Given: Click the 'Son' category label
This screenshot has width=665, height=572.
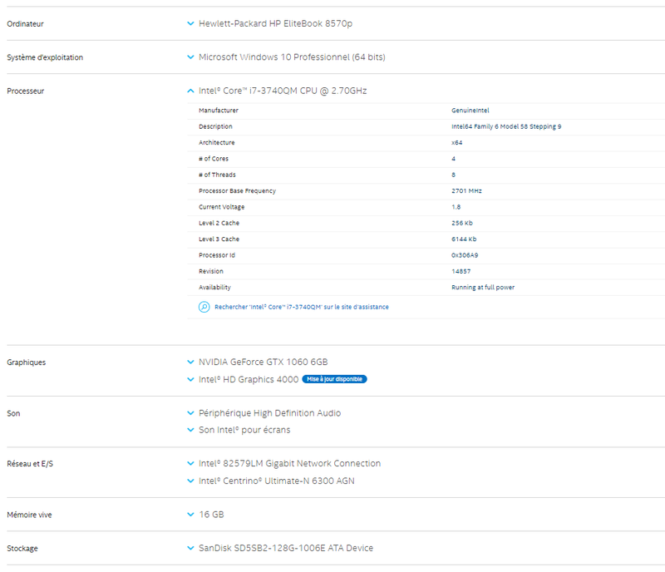Looking at the screenshot, I should (x=13, y=413).
